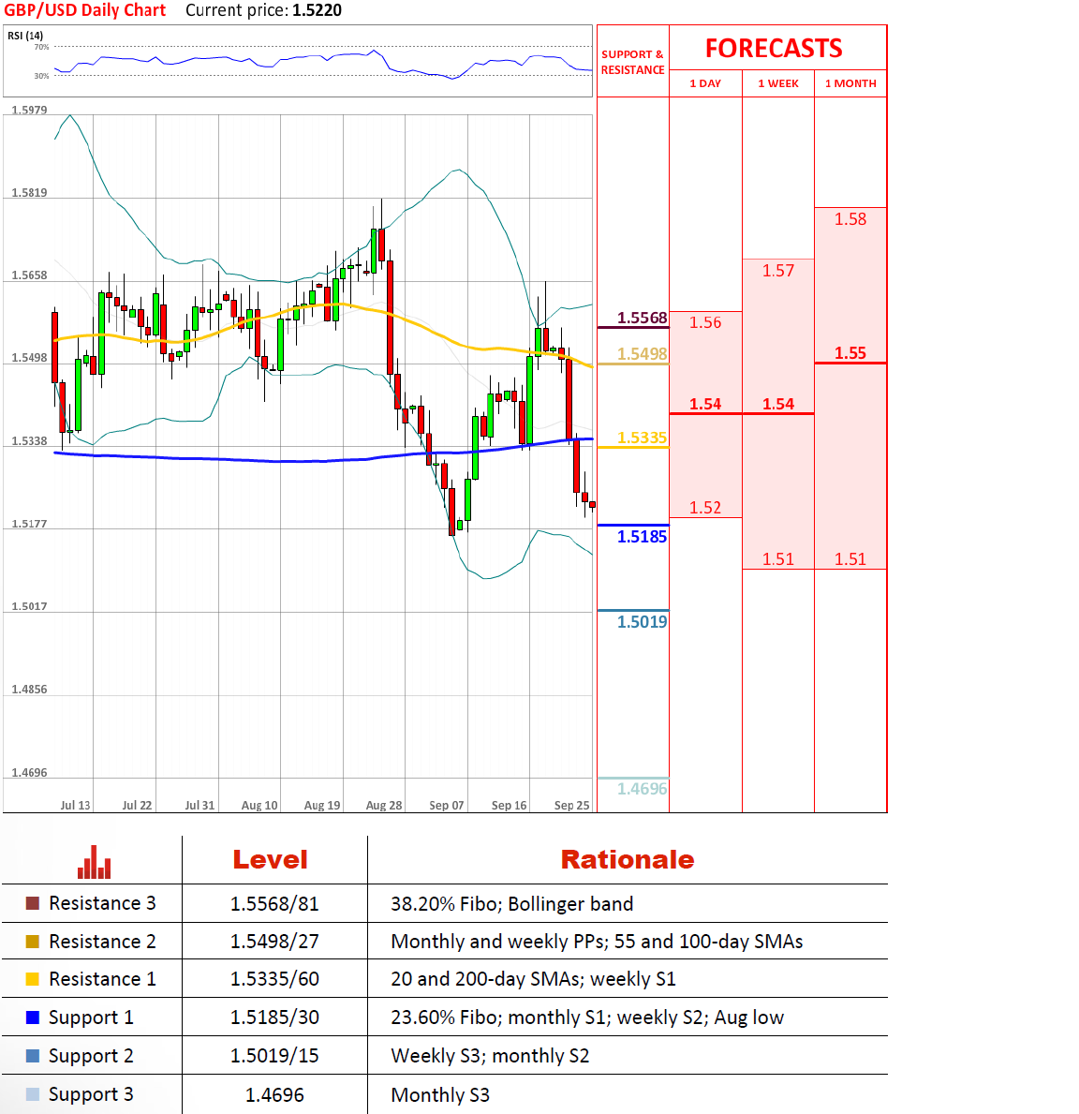1079x1114 pixels.
Task: Select the SUPPORT & RESISTANCE header
Action: point(632,62)
